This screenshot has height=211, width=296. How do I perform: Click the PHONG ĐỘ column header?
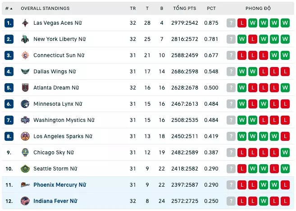click(x=258, y=8)
